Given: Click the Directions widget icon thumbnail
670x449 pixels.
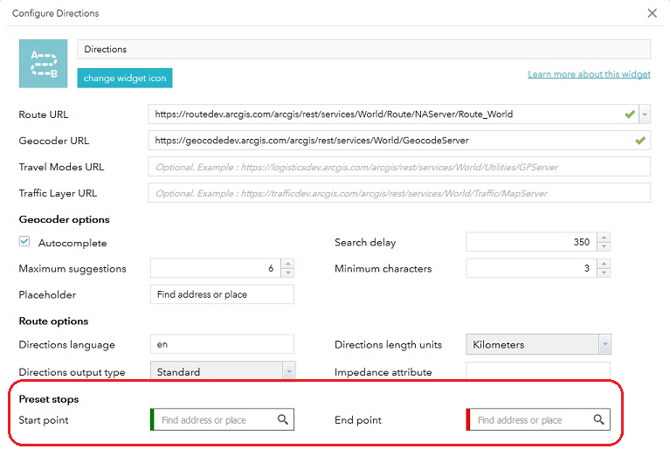Looking at the screenshot, I should (x=43, y=64).
